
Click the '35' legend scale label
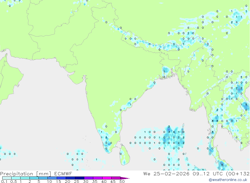coord(95,182)
